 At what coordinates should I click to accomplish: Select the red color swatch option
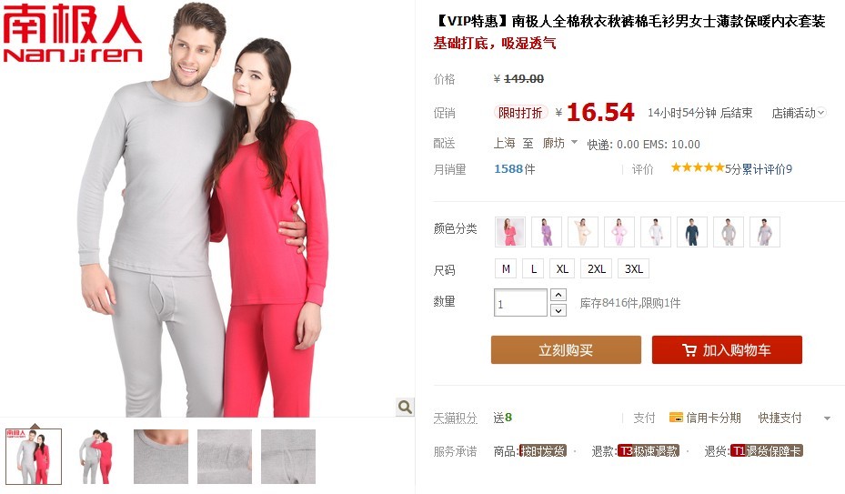coord(509,232)
